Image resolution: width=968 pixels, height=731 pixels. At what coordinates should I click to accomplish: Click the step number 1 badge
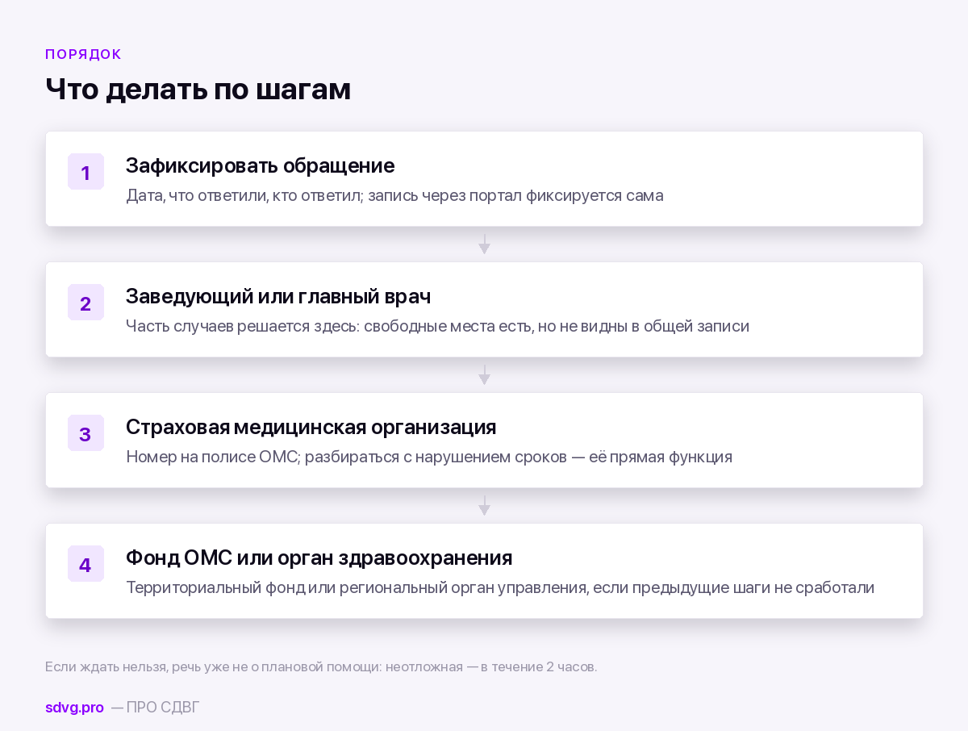click(x=86, y=172)
